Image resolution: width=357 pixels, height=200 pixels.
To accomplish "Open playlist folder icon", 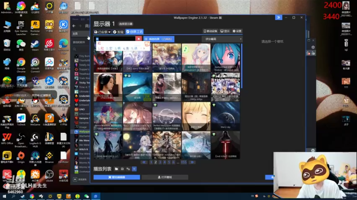I will tap(116, 169).
